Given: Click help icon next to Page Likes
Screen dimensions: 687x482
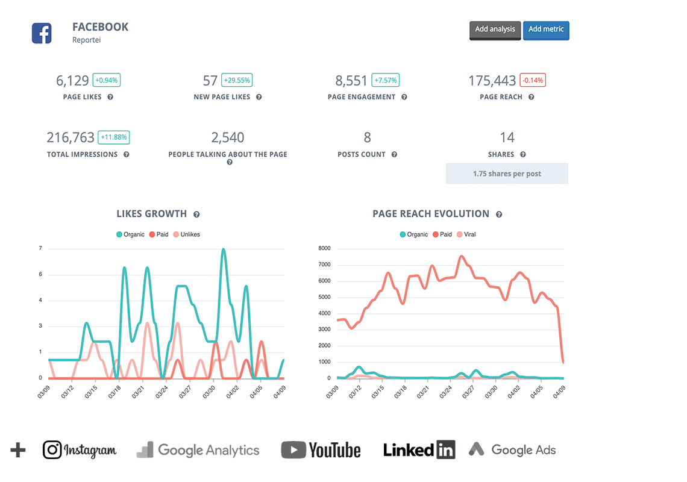Looking at the screenshot, I should 110,97.
